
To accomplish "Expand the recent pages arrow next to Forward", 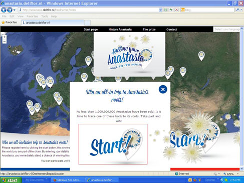I will point(15,10).
